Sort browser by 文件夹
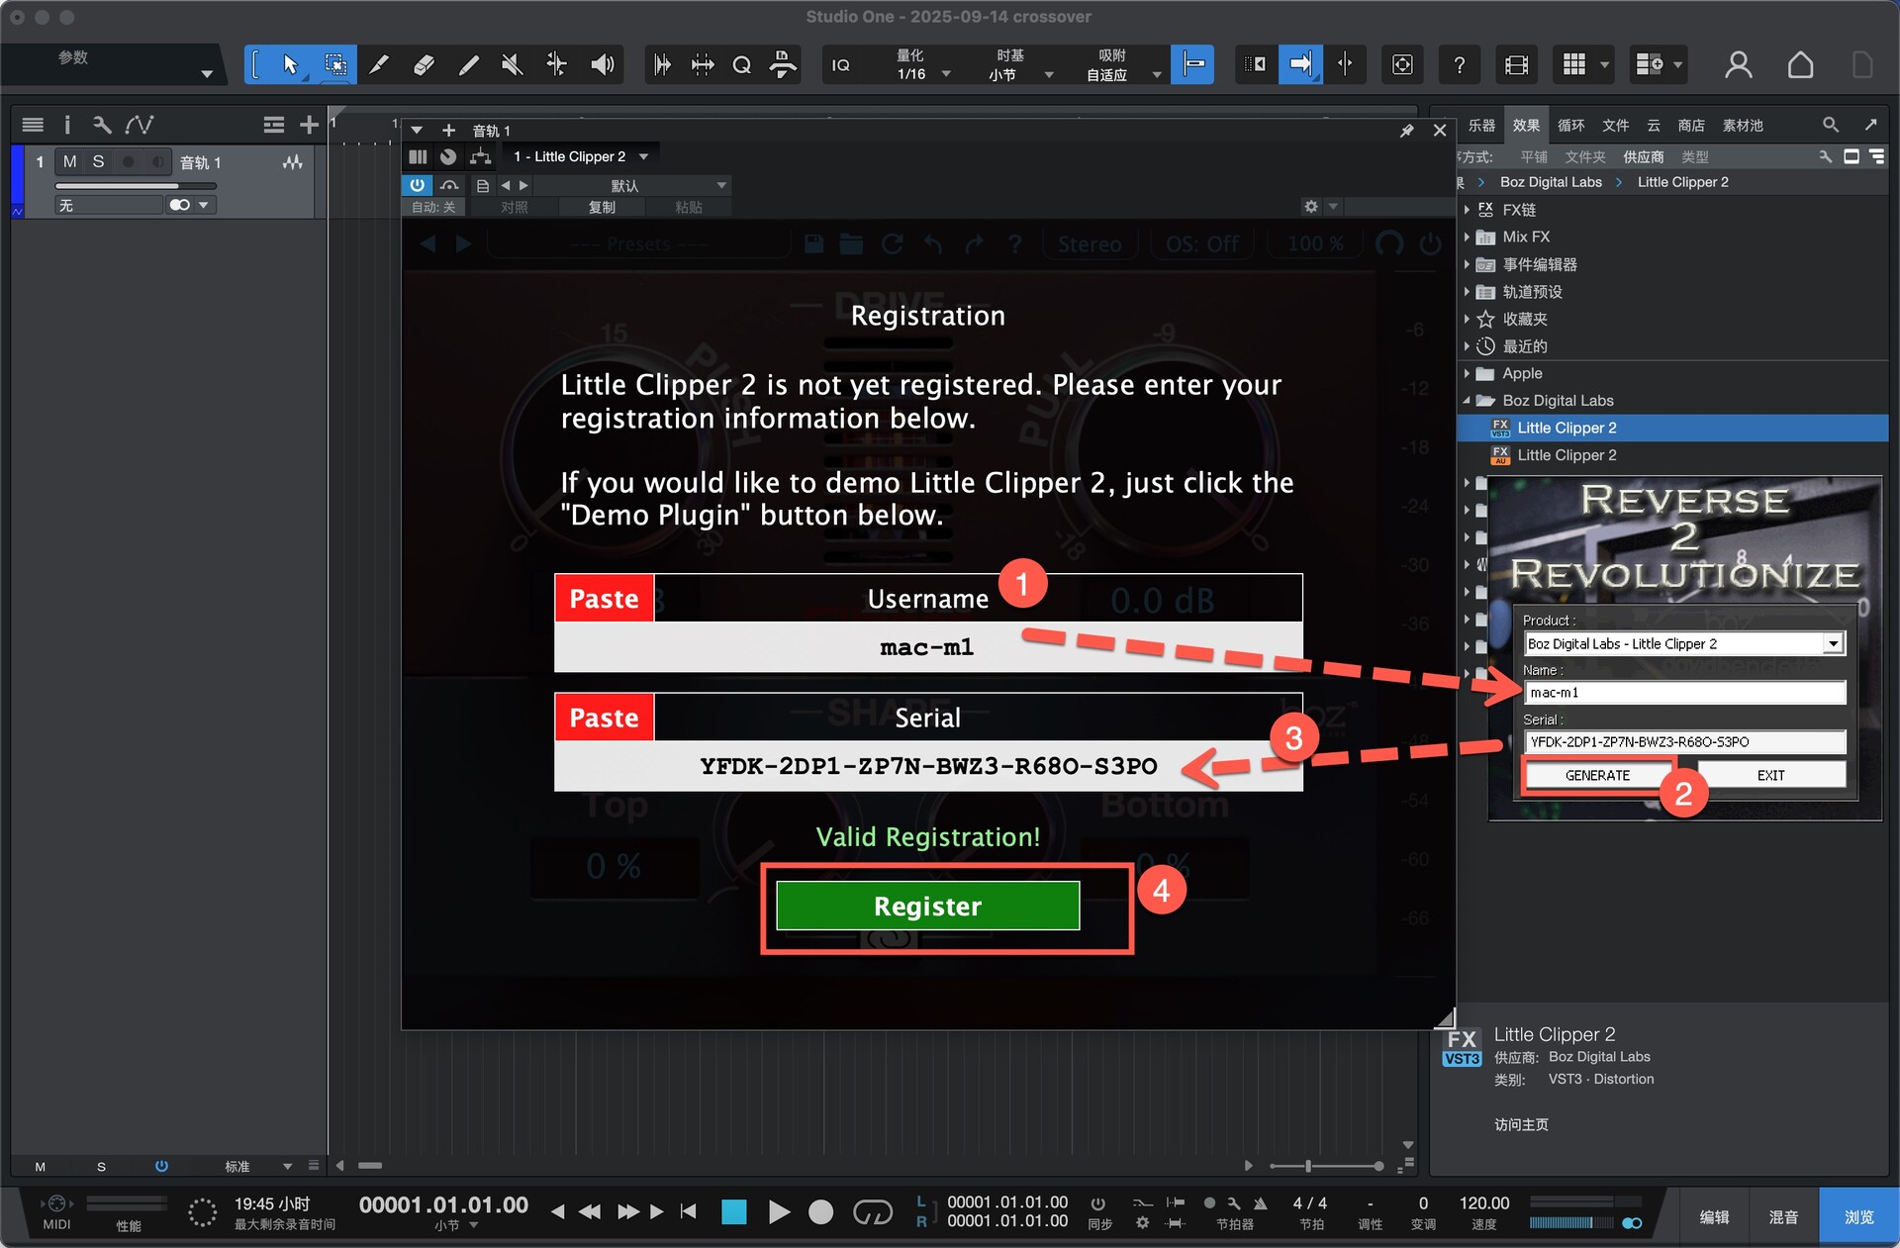This screenshot has width=1900, height=1248. click(1584, 157)
